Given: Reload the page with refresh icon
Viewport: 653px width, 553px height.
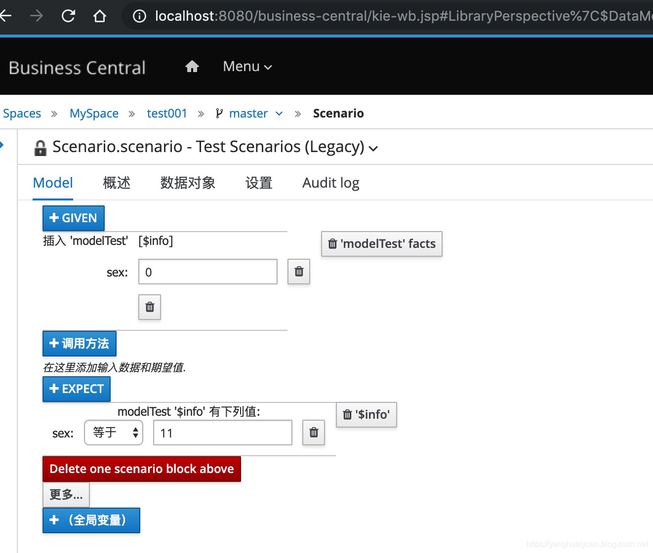Looking at the screenshot, I should 68,16.
